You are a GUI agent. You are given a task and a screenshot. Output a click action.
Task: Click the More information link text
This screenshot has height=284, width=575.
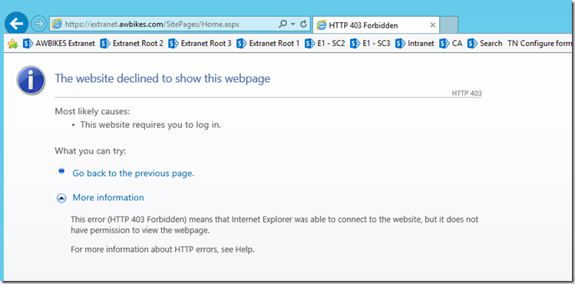pos(108,197)
